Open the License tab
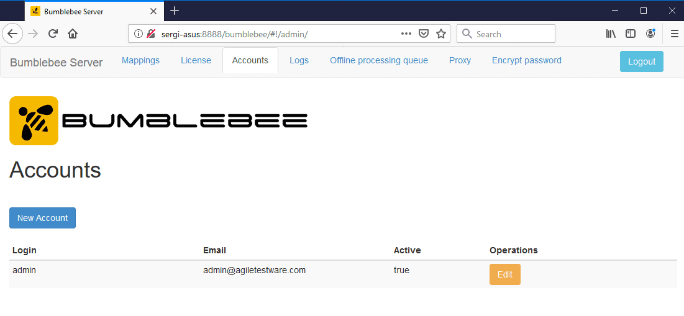The height and width of the screenshot is (316, 684). [x=196, y=60]
